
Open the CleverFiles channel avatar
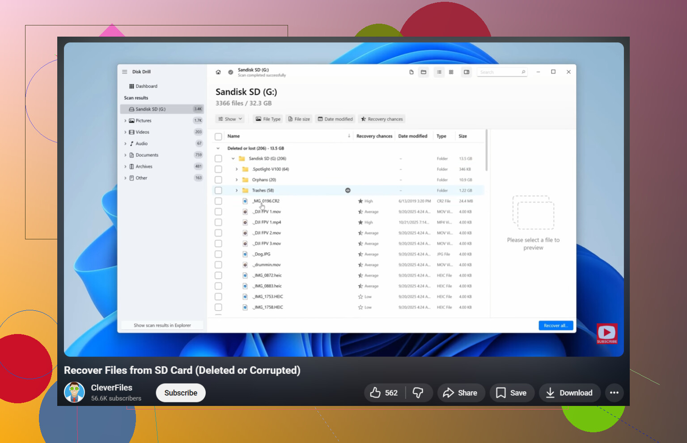click(74, 392)
